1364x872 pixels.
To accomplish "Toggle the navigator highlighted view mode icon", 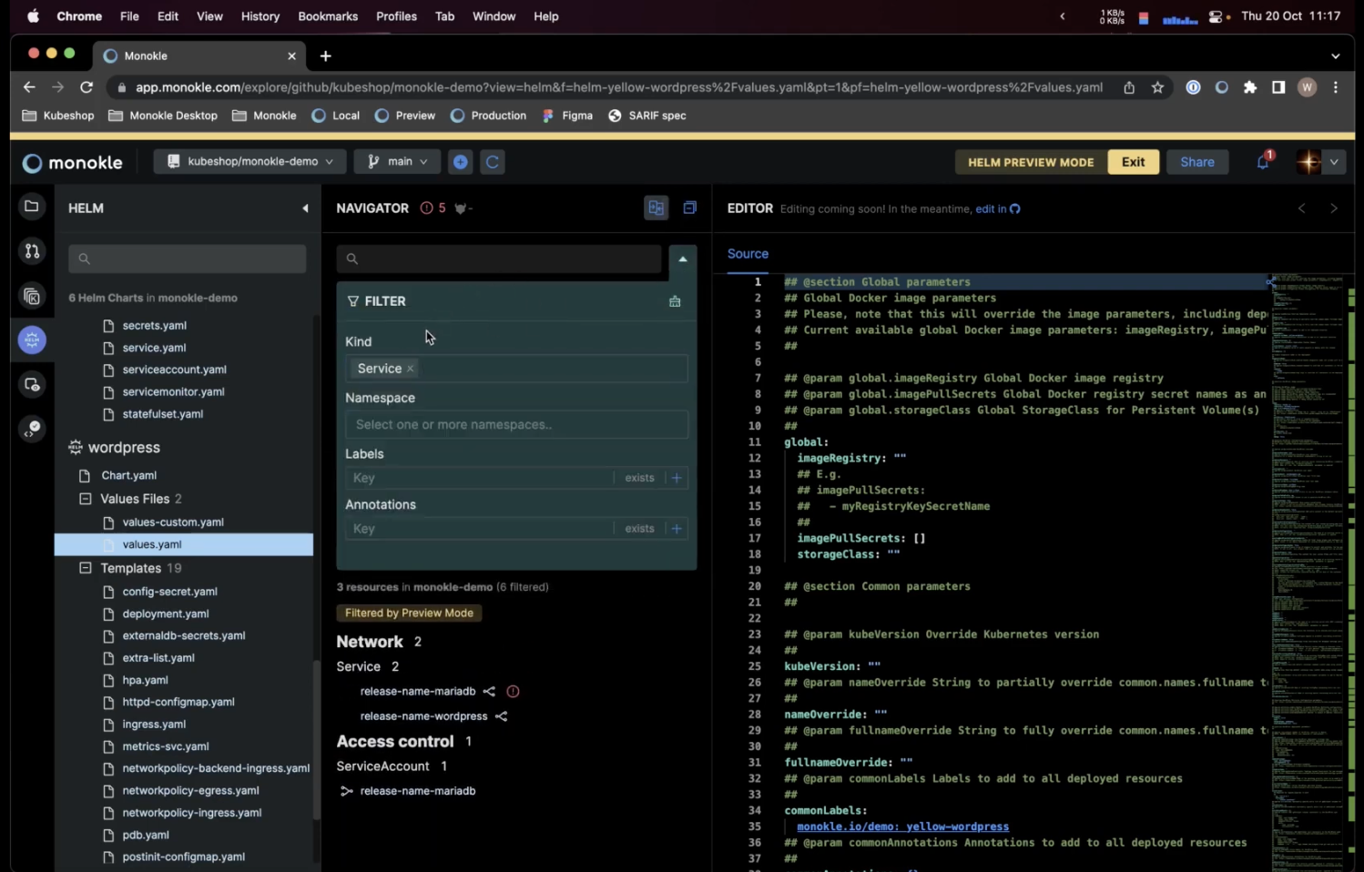I will [656, 208].
